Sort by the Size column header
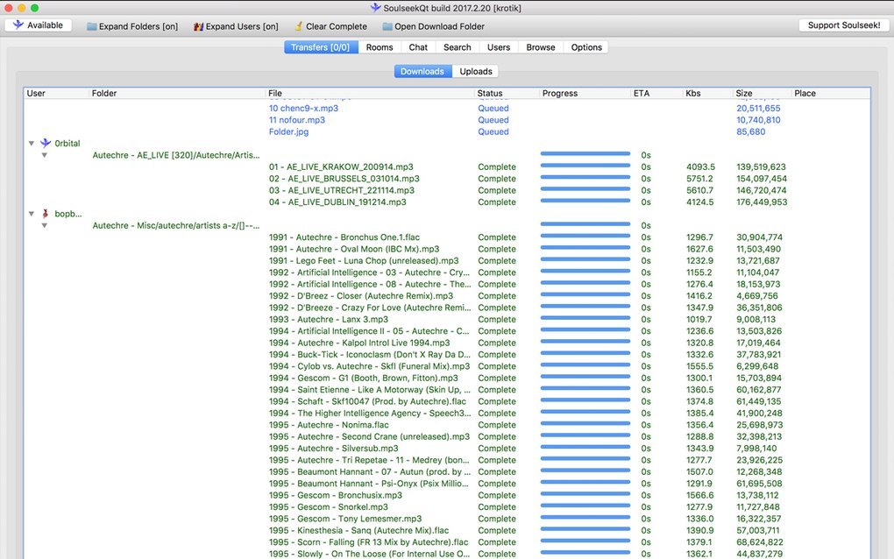The width and height of the screenshot is (894, 559). click(763, 94)
